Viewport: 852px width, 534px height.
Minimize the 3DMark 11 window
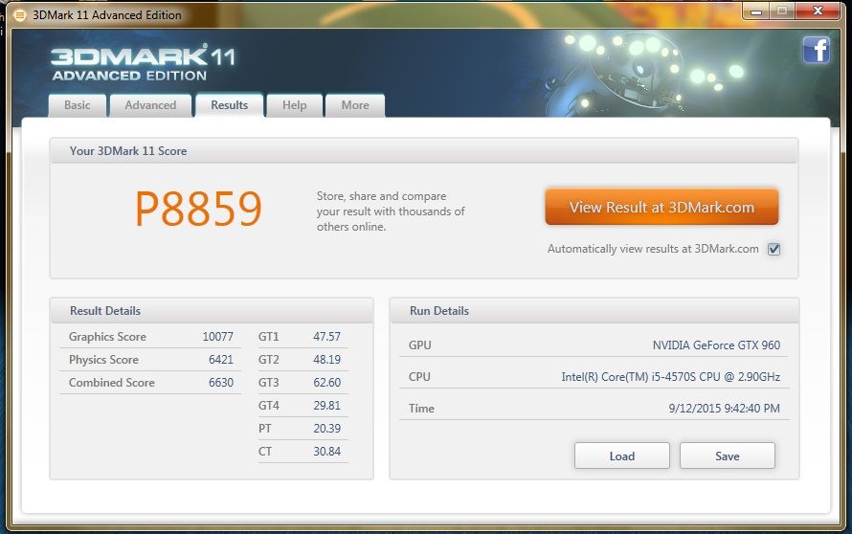pos(756,11)
